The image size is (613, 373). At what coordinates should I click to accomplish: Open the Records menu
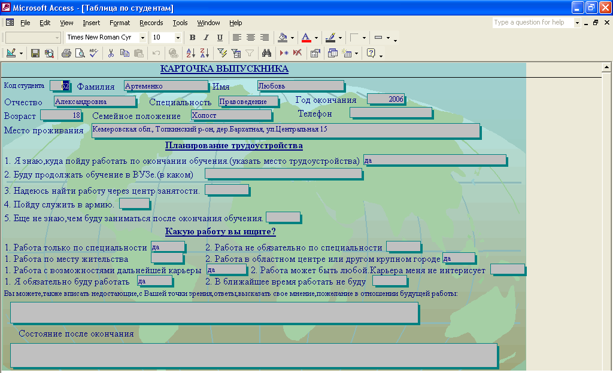pyautogui.click(x=151, y=23)
